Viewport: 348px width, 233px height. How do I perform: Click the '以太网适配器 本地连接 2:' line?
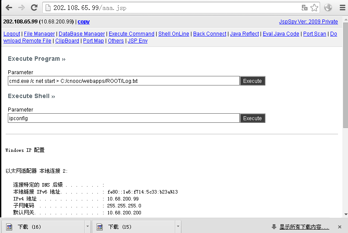(37, 171)
